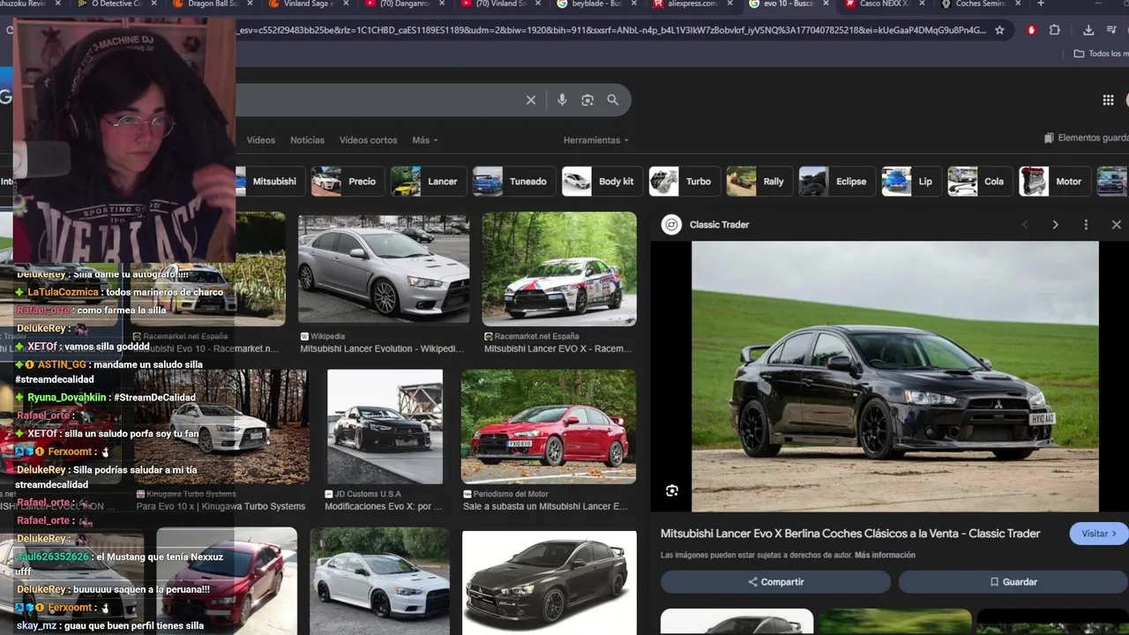Open the Elementos guardados bookmark icon
This screenshot has width=1129, height=635.
[x=1049, y=138]
